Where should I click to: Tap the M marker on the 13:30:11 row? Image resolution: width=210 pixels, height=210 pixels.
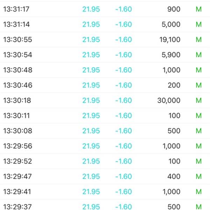coord(198,115)
